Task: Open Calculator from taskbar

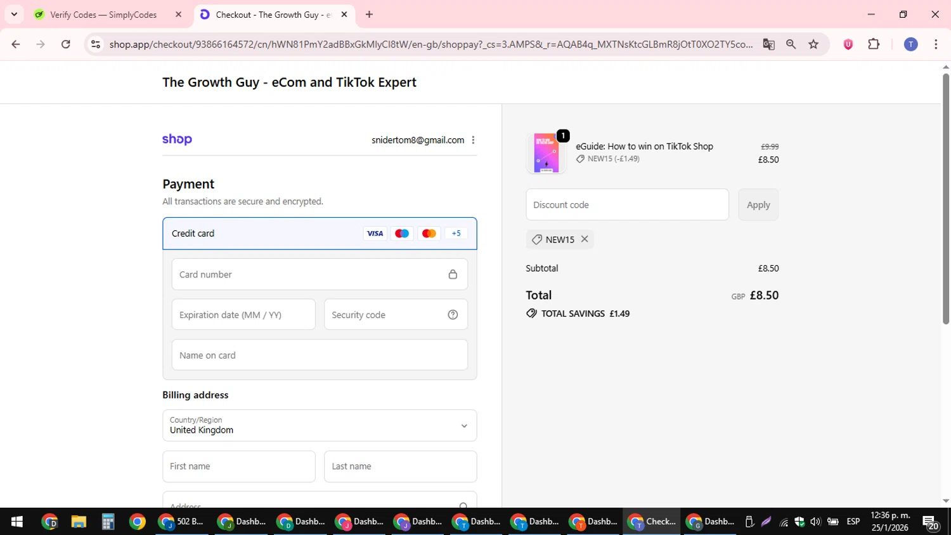Action: pyautogui.click(x=108, y=522)
